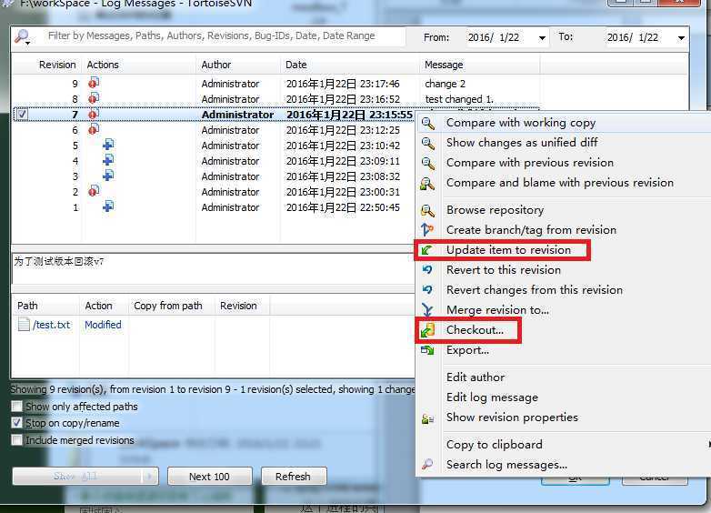Click the Export icon in context menu
Image resolution: width=711 pixels, height=513 pixels.
click(427, 350)
